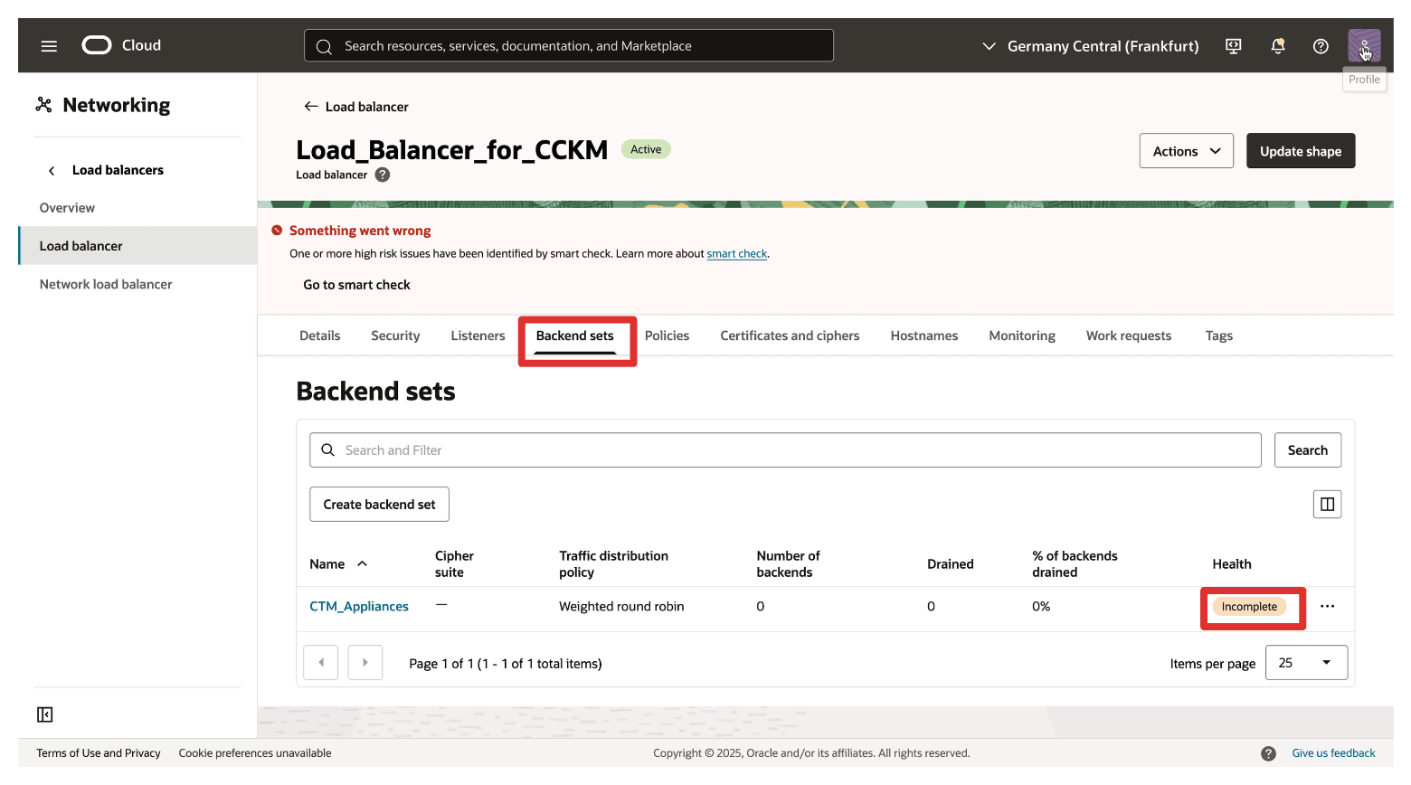The image size is (1411, 785).
Task: Open the Items per page dropdown
Action: [x=1306, y=663]
